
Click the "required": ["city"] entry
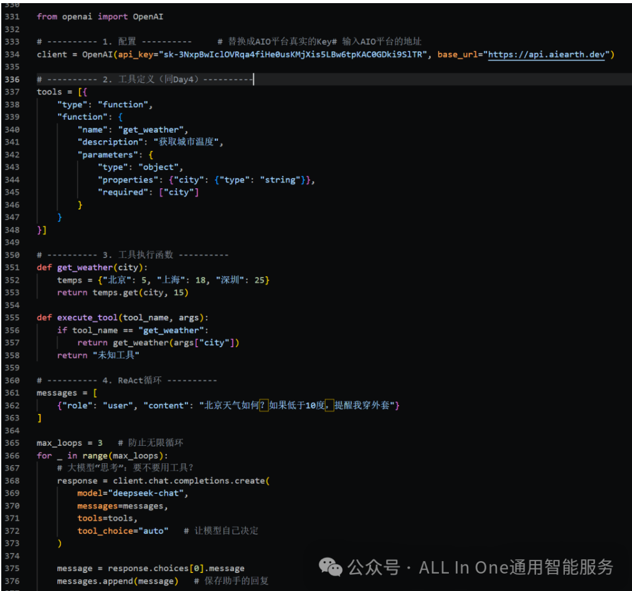click(148, 192)
